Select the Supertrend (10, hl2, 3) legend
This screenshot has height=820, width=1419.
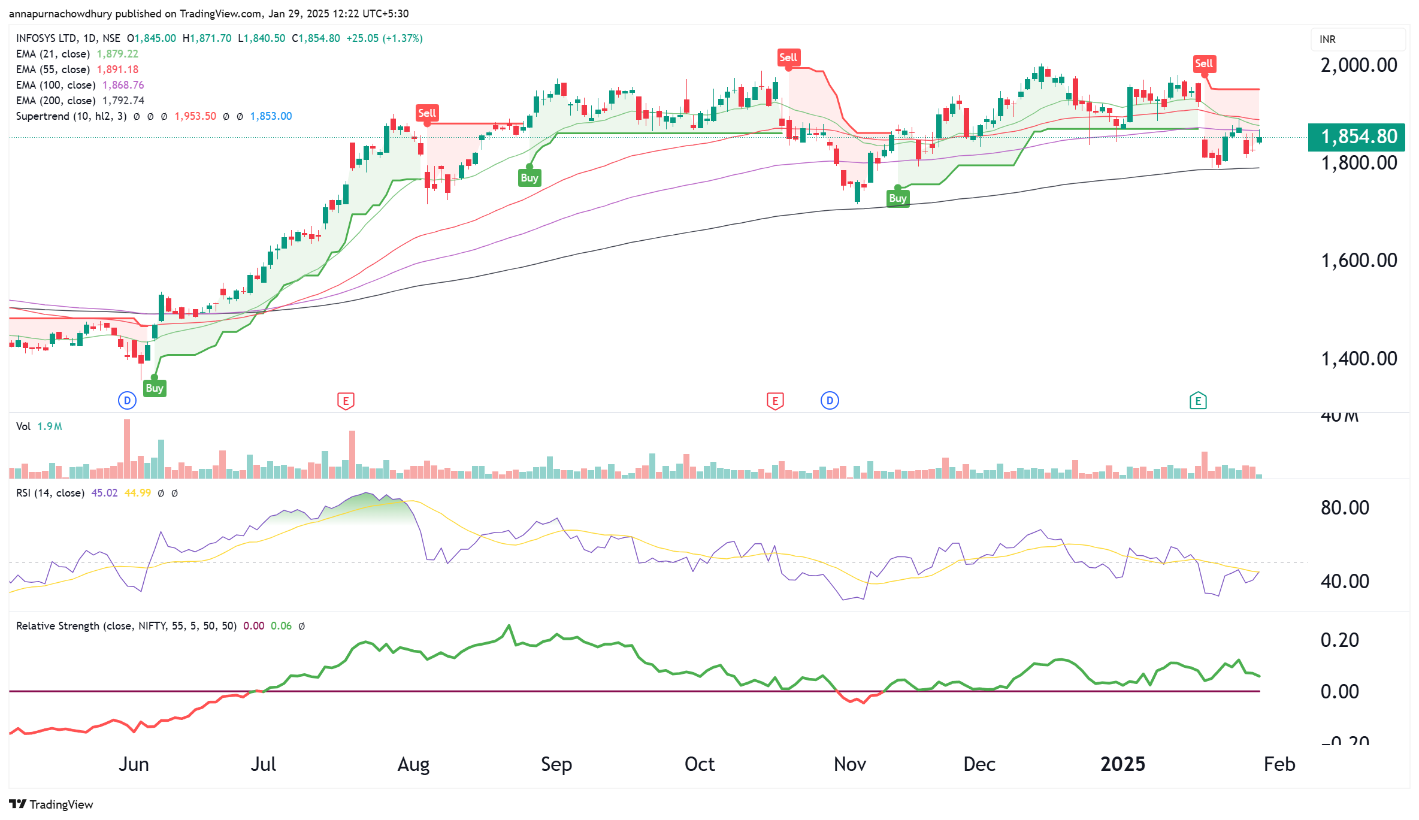71,116
